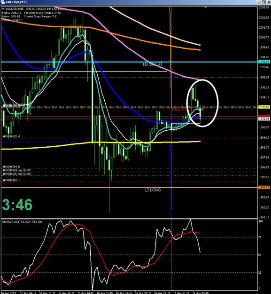This screenshot has height=294, width=271.
Task: Maximize the XAUUSD,M15 chart window
Action: [x=263, y=2]
